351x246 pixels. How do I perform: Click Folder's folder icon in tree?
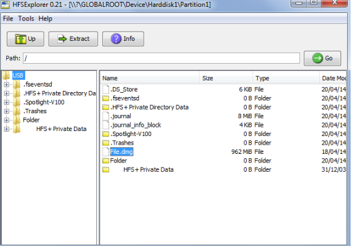coord(17,120)
